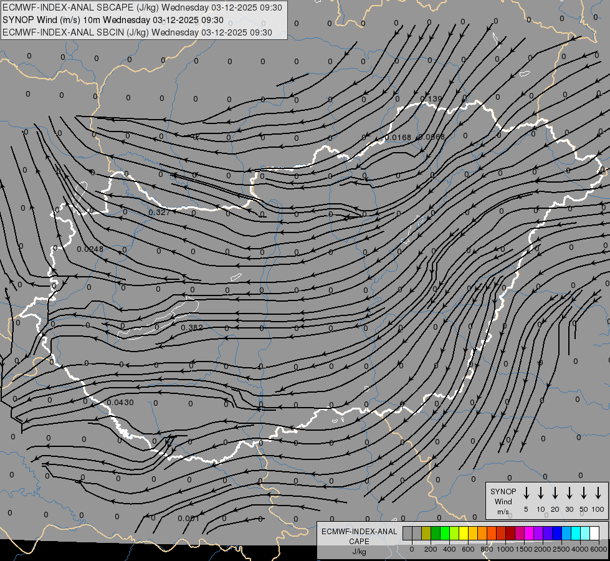Click the 1000 tick label in CAPE legend
Image resolution: width=610 pixels, height=561 pixels.
505,549
